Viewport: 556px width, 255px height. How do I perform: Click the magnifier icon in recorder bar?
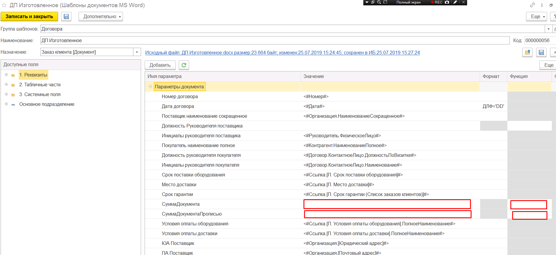pyautogui.click(x=379, y=2)
